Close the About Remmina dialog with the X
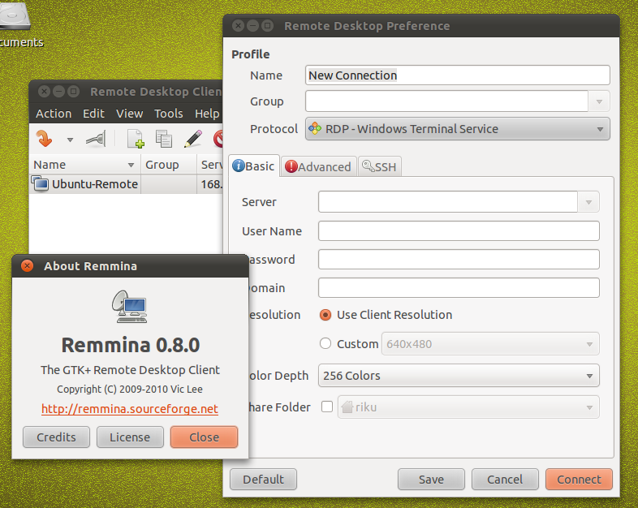Screen dimensions: 638x508 [x=28, y=266]
